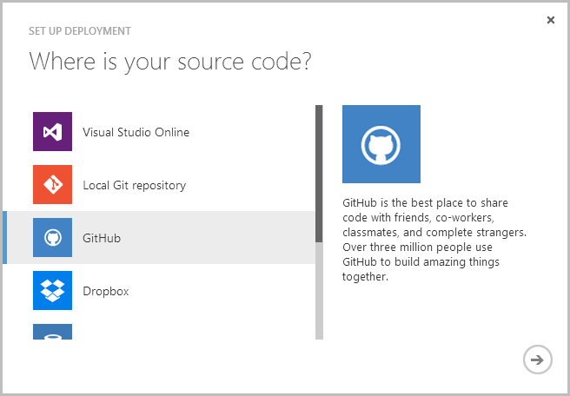The image size is (570, 396).
Task: Select the Visual Studio Online icon
Action: tap(52, 131)
